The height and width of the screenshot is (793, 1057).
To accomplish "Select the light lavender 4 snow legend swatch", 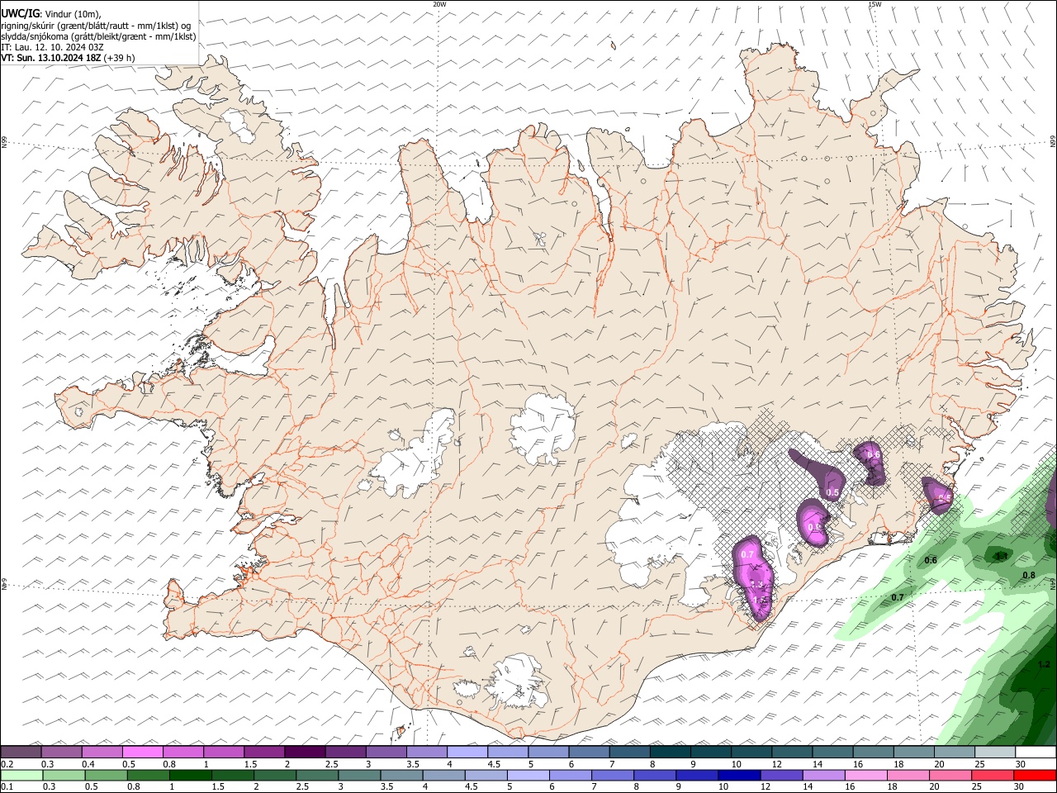I will pyautogui.click(x=467, y=752).
